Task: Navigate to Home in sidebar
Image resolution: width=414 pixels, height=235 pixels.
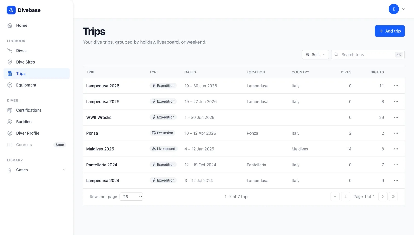Action: click(x=36, y=25)
